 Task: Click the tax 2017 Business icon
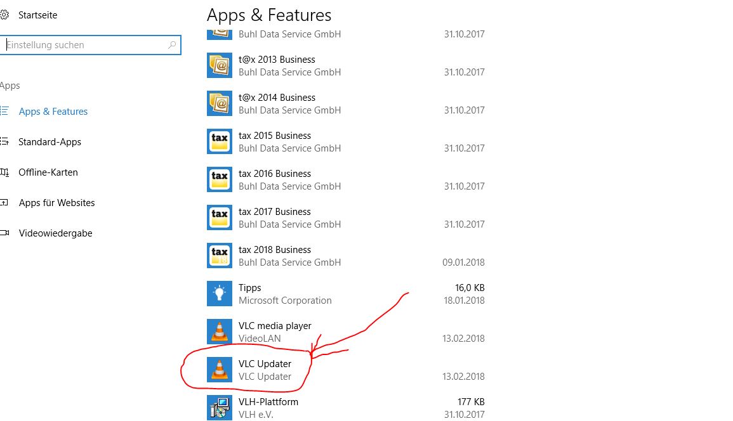coord(219,217)
